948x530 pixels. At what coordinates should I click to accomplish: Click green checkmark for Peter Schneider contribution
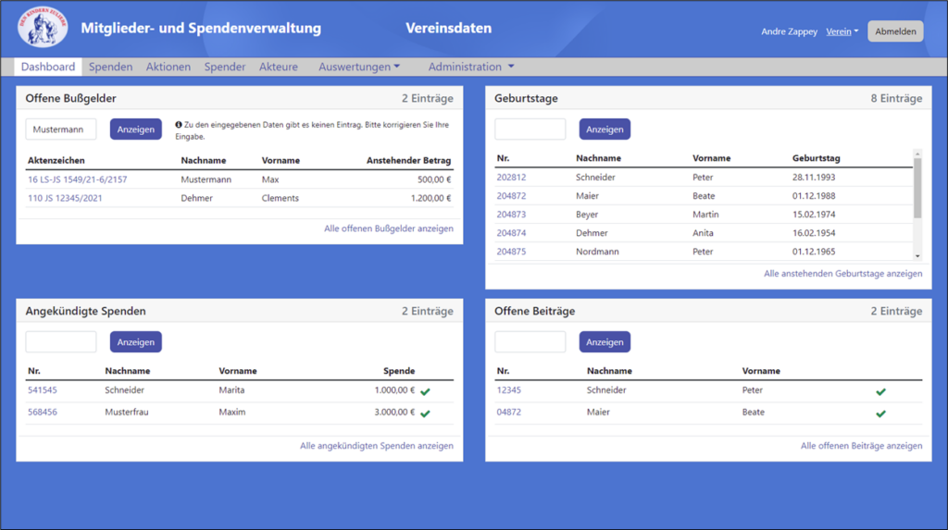[x=881, y=391]
